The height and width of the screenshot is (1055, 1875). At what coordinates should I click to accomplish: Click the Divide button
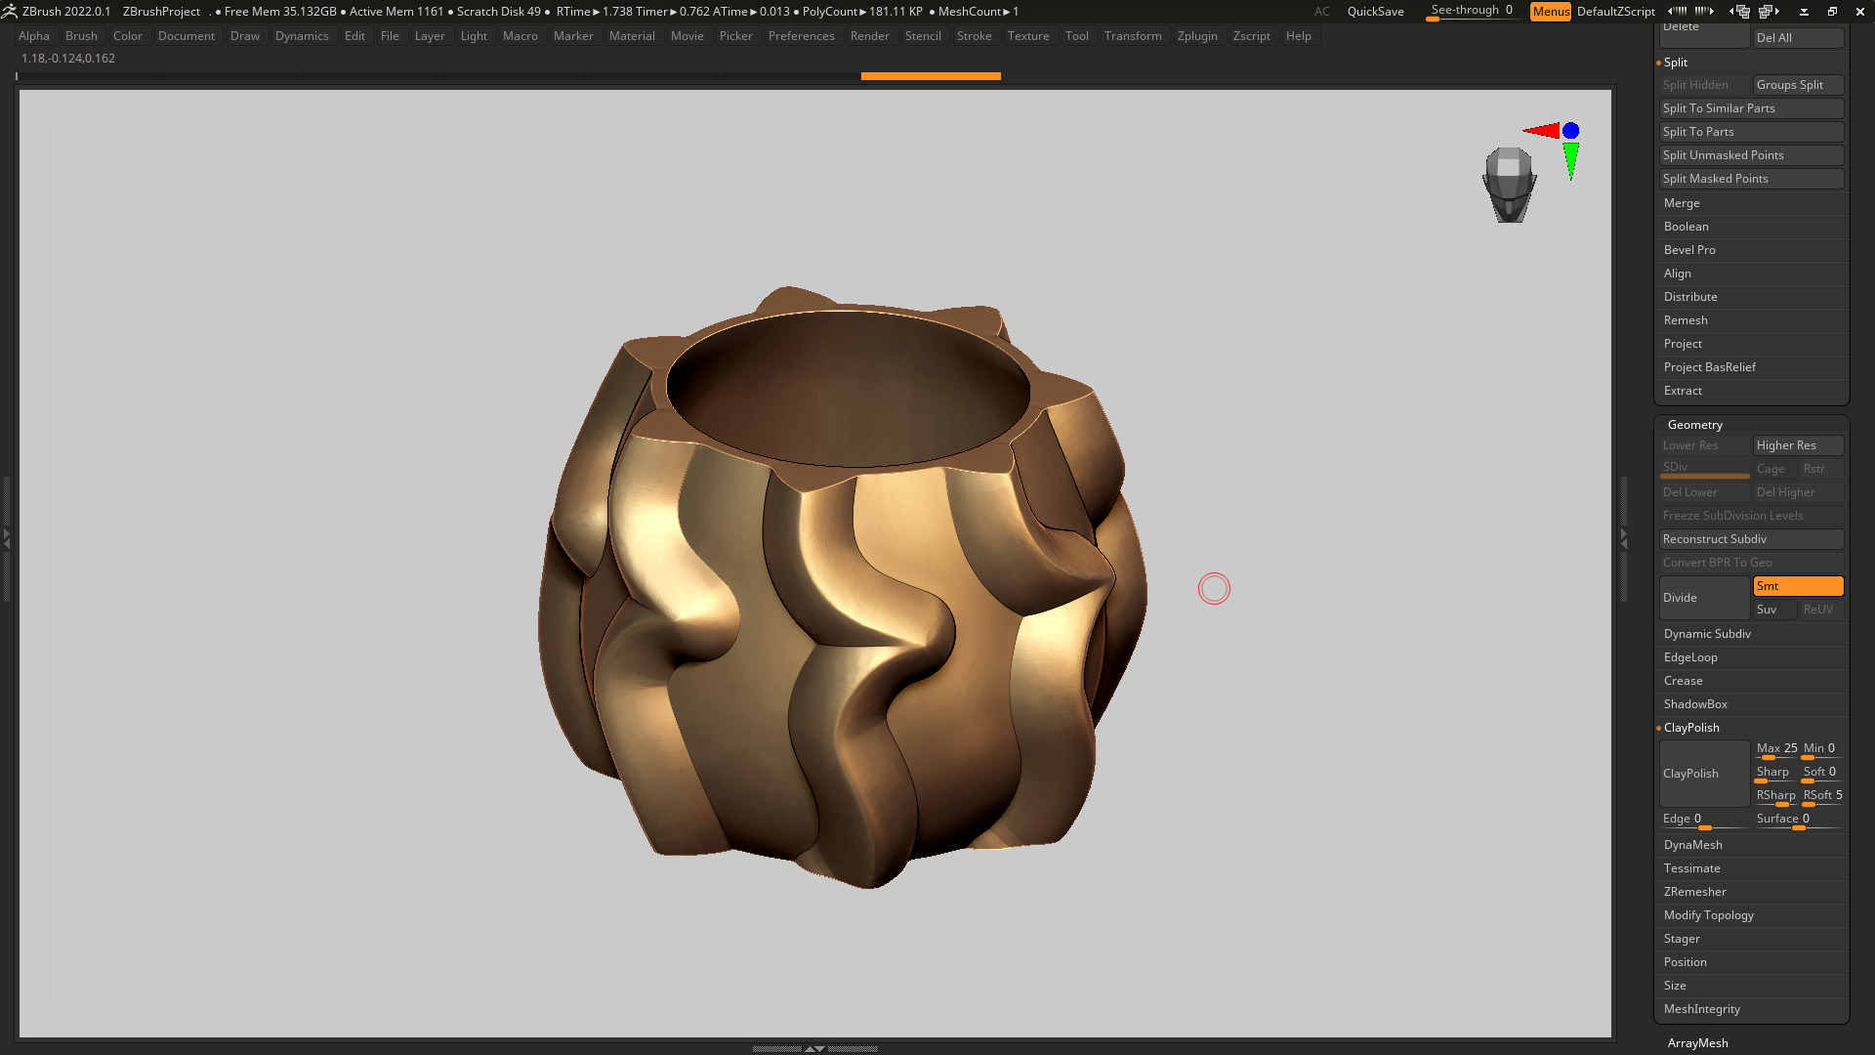coord(1704,598)
